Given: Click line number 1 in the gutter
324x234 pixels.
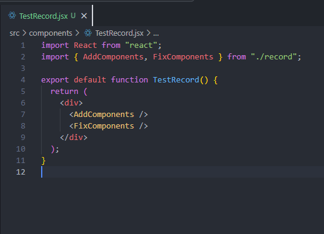Looking at the screenshot, I should click(x=23, y=45).
